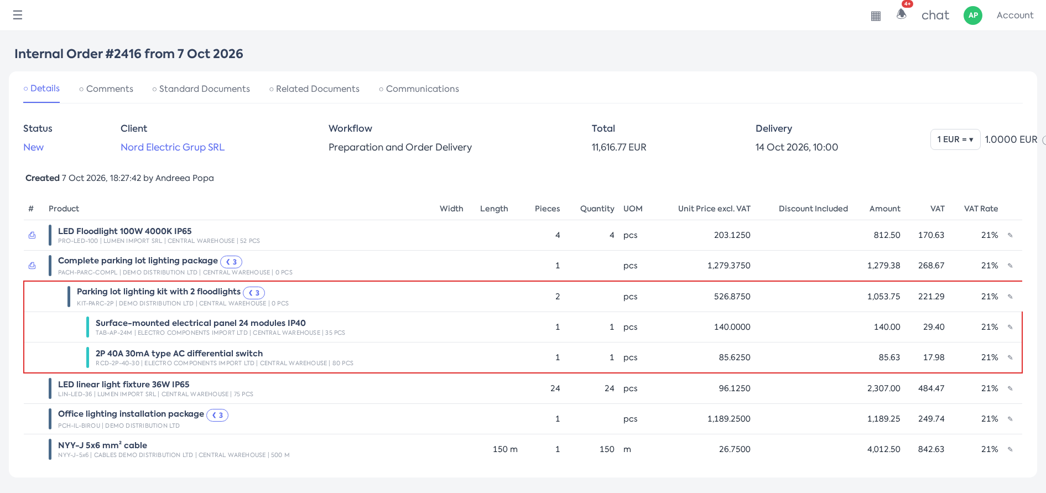Collapse the Complete parking lot lighting package components

pos(231,262)
